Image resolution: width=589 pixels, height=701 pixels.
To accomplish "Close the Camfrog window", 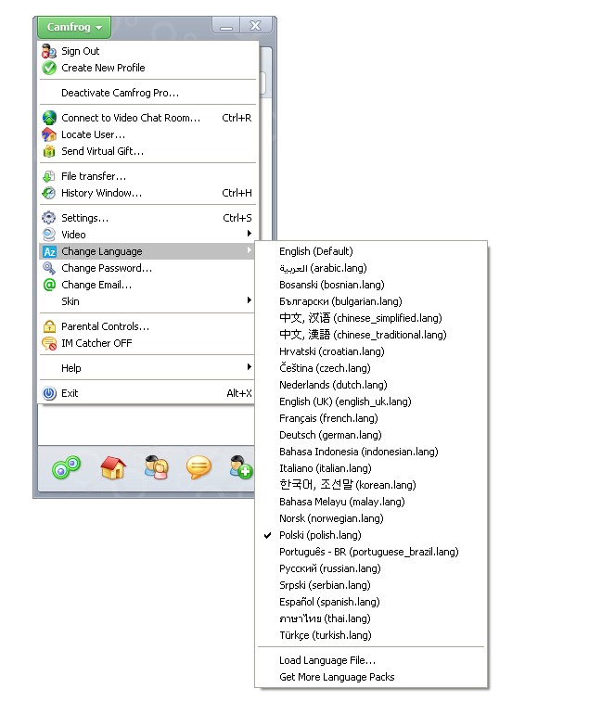I will coord(255,26).
